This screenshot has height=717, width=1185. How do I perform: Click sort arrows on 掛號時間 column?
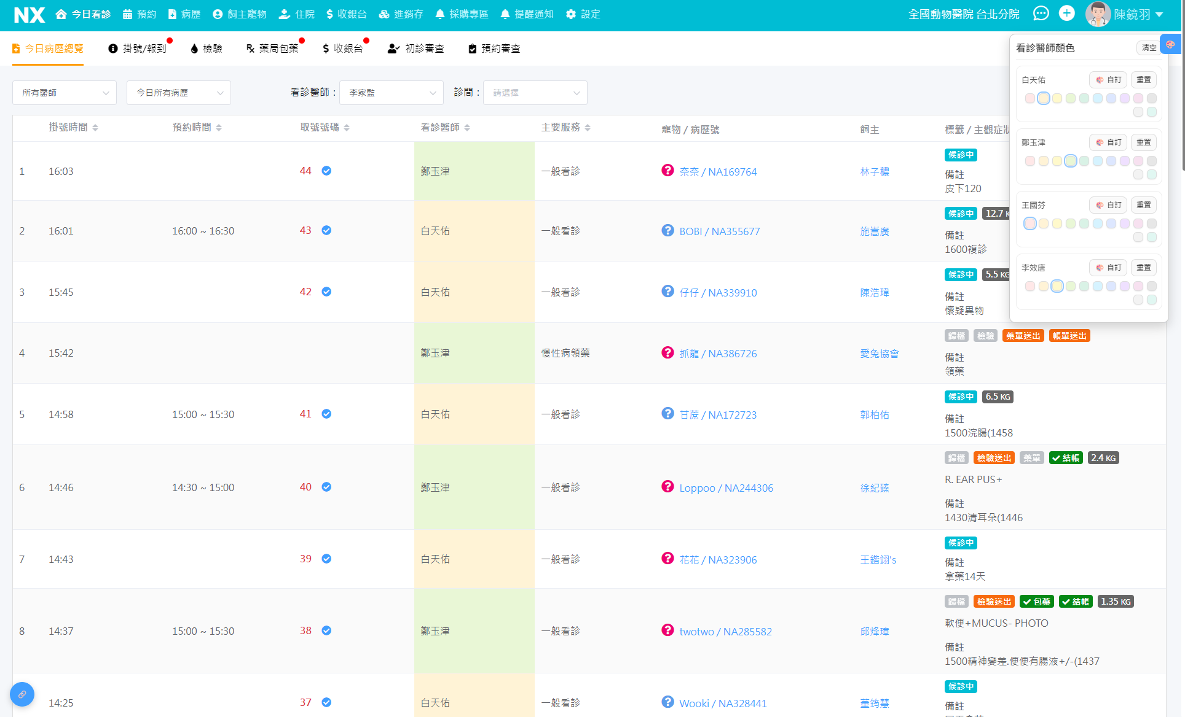95,128
